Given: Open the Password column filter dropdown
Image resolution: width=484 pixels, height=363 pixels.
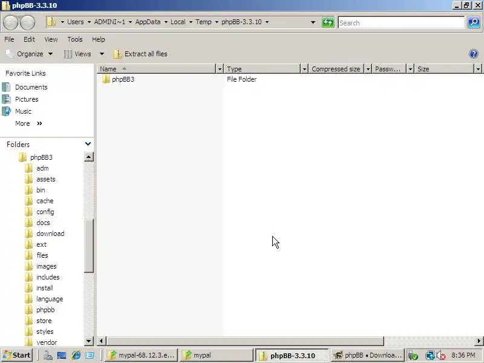Looking at the screenshot, I should point(410,69).
